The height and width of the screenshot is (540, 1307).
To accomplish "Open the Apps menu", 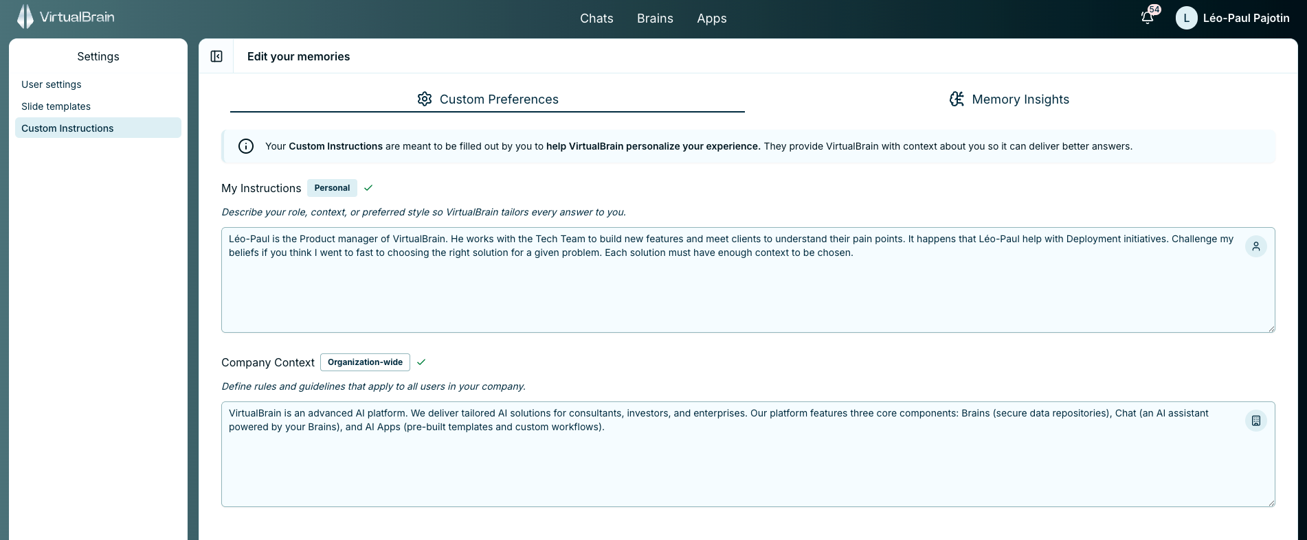I will 712,19.
